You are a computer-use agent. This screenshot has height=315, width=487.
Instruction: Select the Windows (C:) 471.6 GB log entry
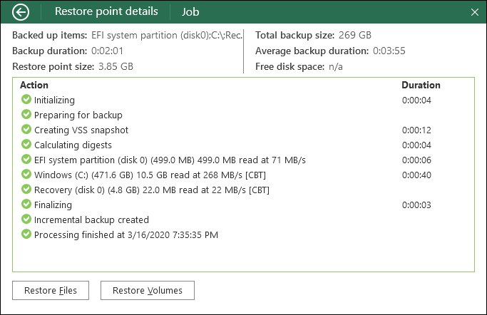[145, 175]
